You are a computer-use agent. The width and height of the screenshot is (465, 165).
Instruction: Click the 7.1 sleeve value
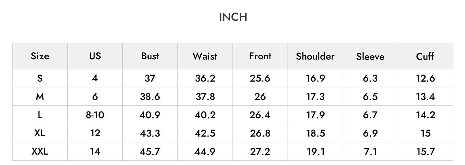pyautogui.click(x=370, y=152)
